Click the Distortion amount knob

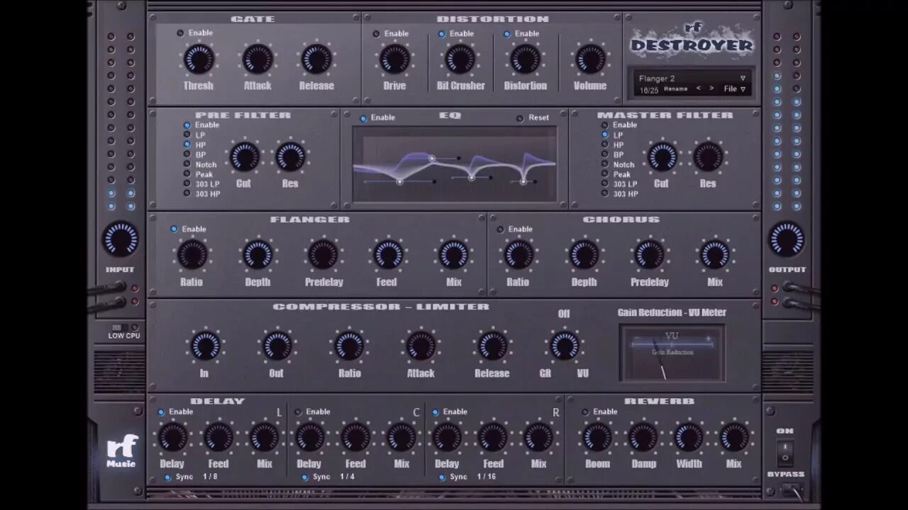(x=526, y=59)
